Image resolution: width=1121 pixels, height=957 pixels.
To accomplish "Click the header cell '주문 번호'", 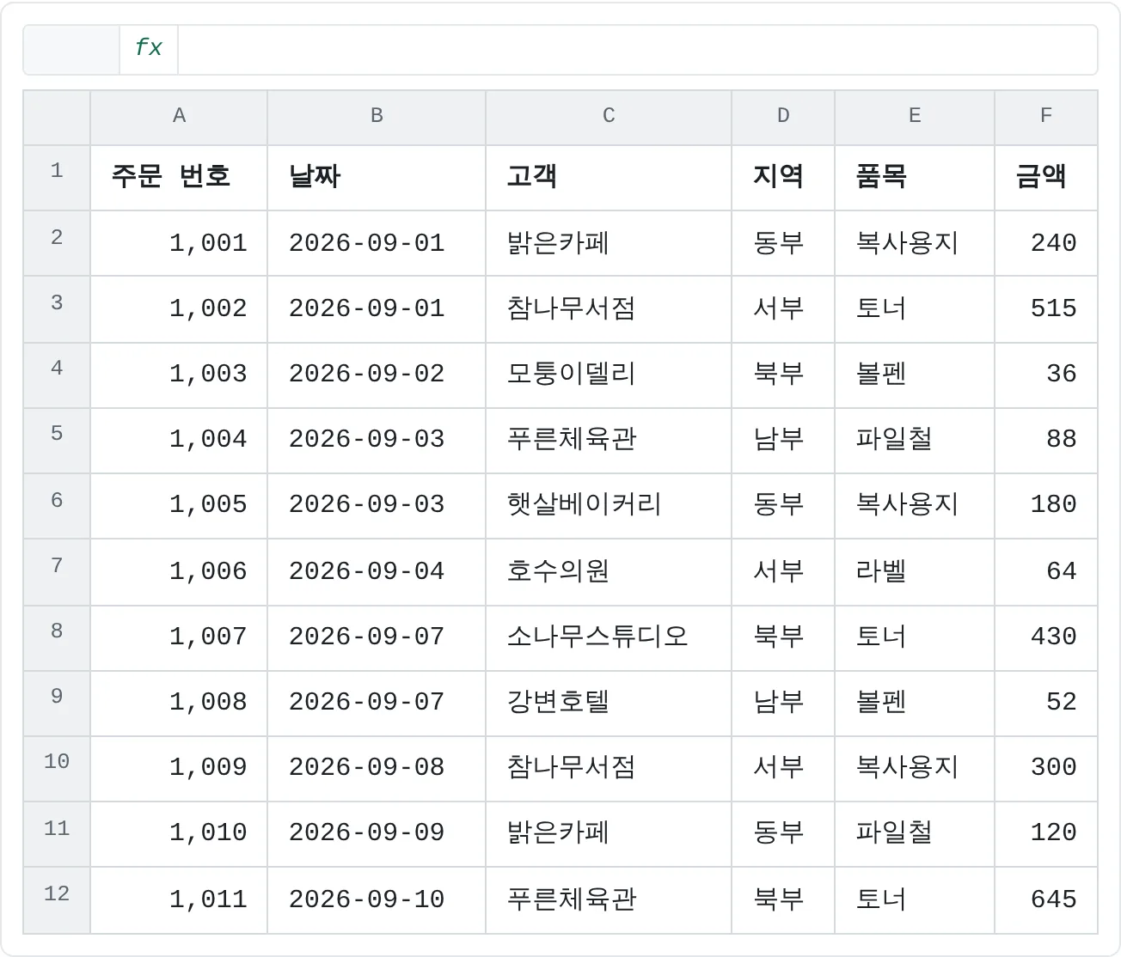I will pos(179,178).
